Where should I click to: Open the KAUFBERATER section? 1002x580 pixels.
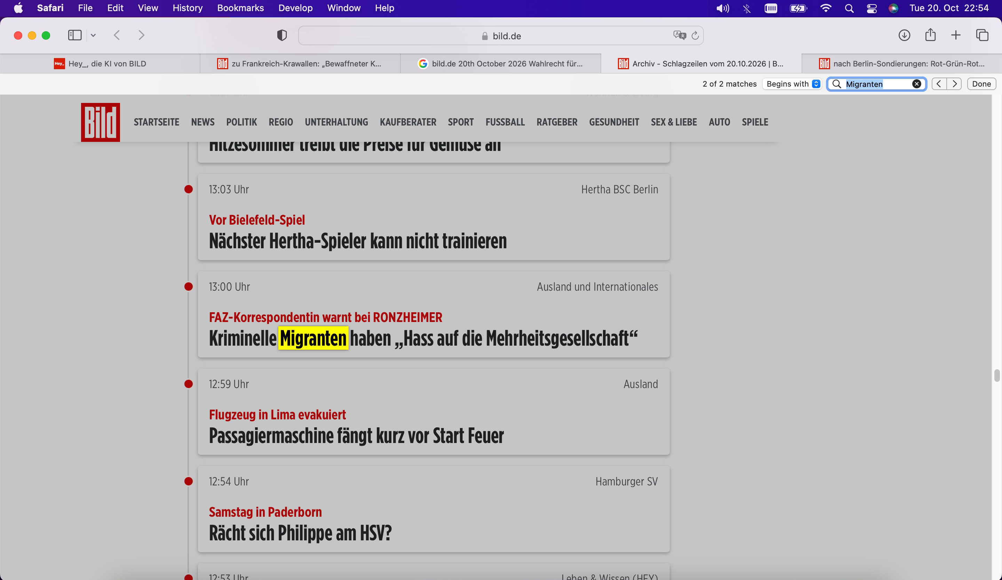pyautogui.click(x=408, y=122)
